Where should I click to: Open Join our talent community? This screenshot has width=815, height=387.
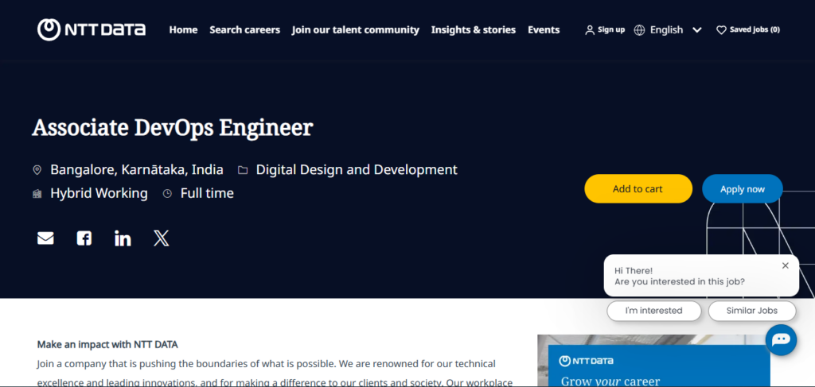356,29
